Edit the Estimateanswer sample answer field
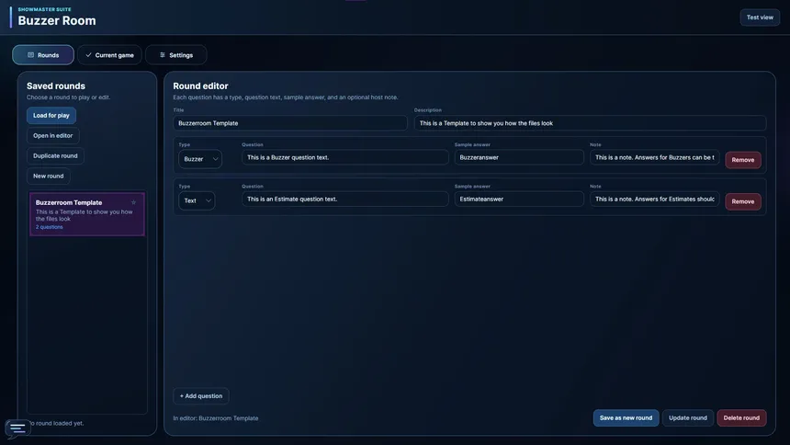The width and height of the screenshot is (790, 445). (519, 199)
